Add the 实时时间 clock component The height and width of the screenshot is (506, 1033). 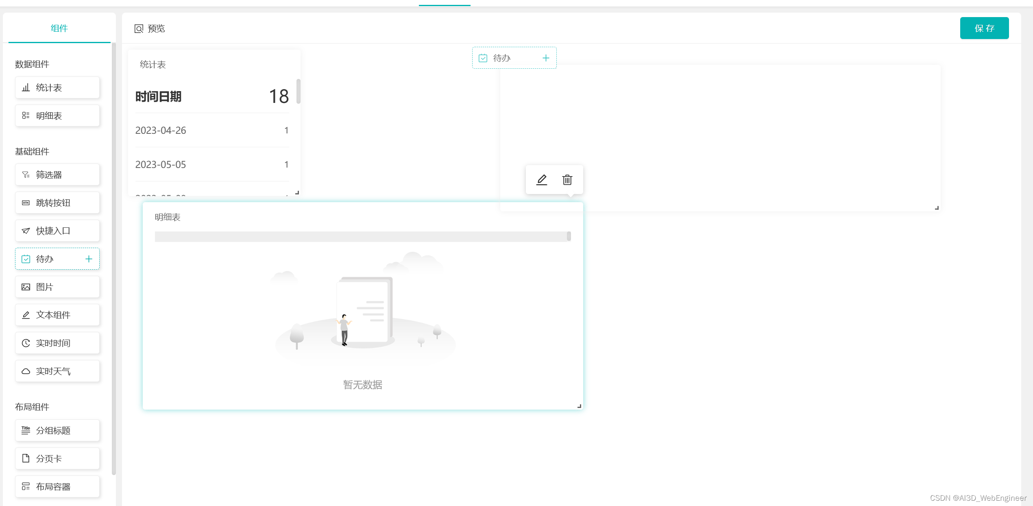pos(57,343)
